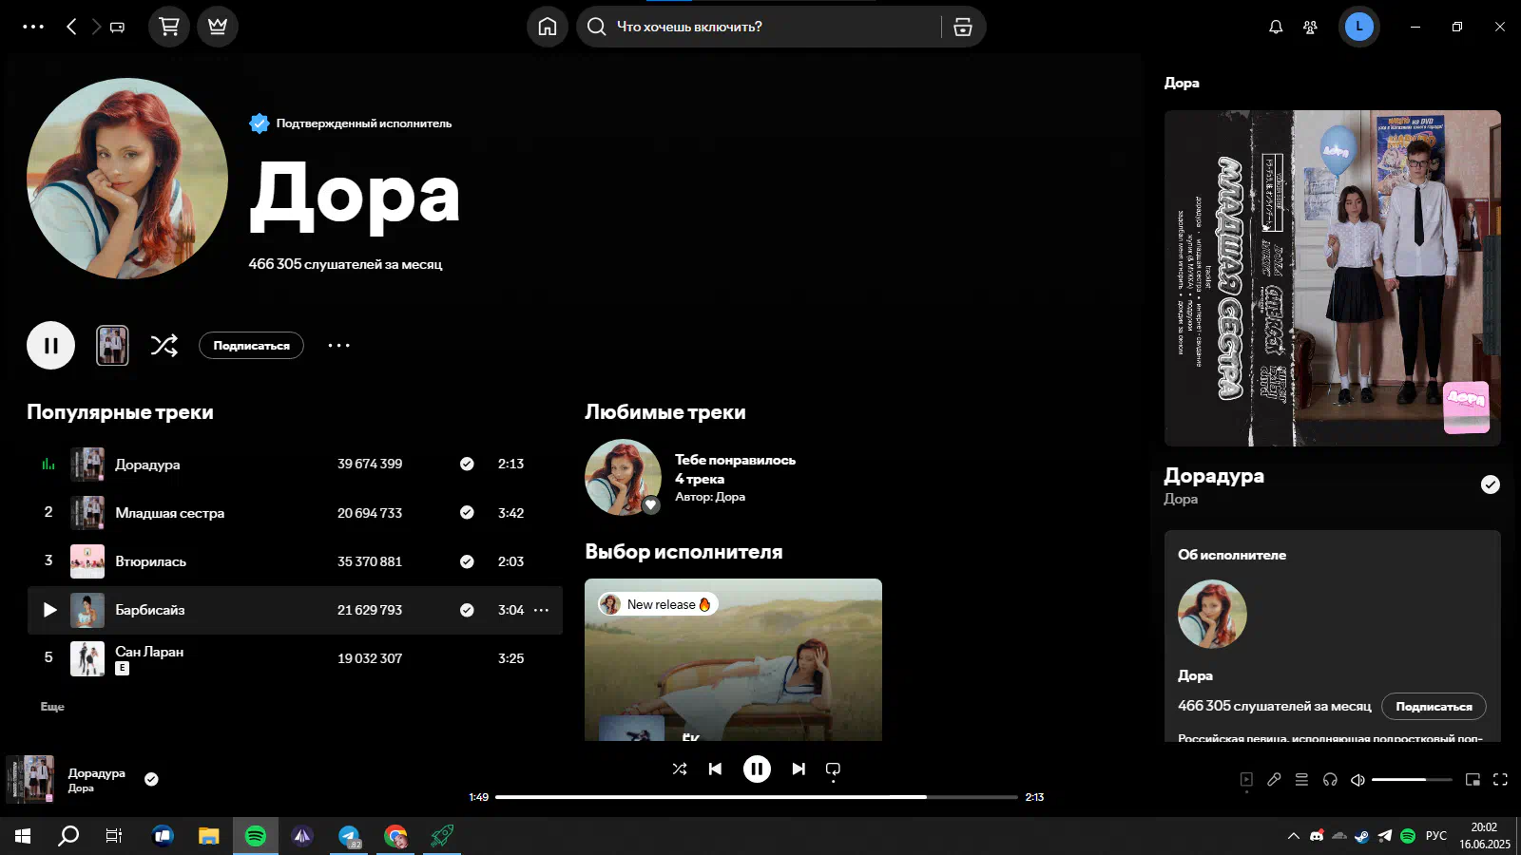Select the Младшая сестра track
The image size is (1521, 855).
coord(169,512)
